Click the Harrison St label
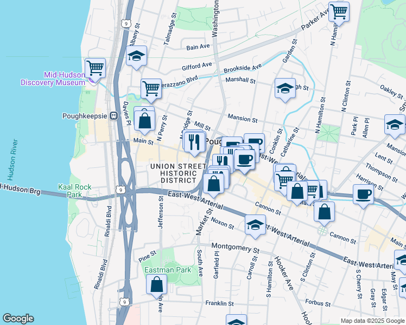Image resolution: width=406 pixels, height=325 pixels. [x=369, y=182]
